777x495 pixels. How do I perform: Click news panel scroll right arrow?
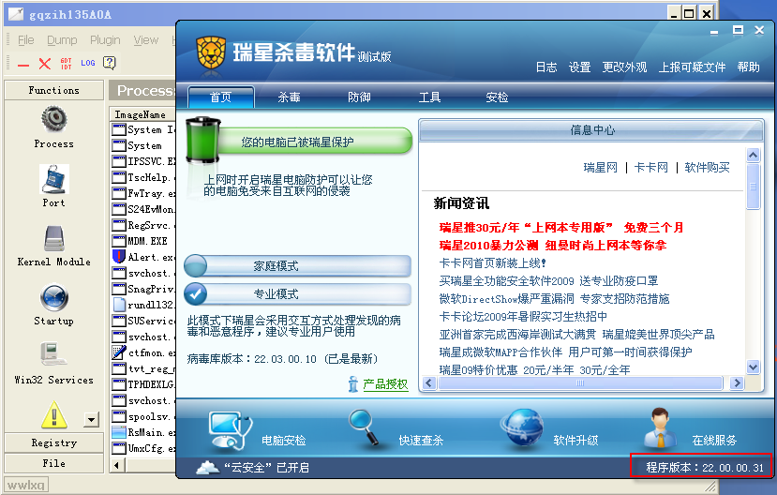tap(737, 383)
